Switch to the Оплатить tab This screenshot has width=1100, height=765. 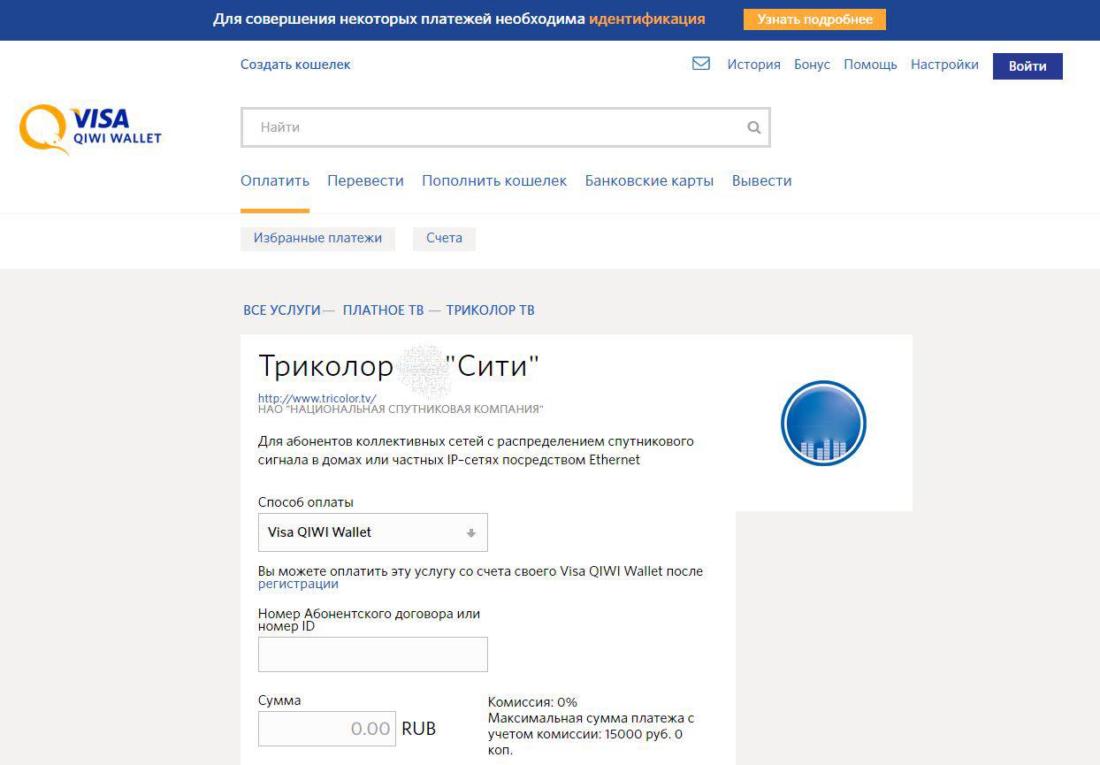(275, 180)
